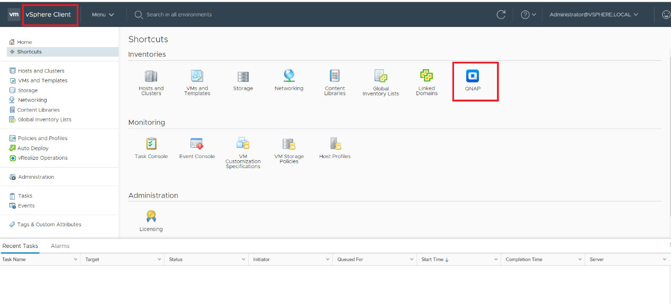671x304 pixels.
Task: Open Tags & Custom Attributes in sidebar
Action: tap(45, 225)
